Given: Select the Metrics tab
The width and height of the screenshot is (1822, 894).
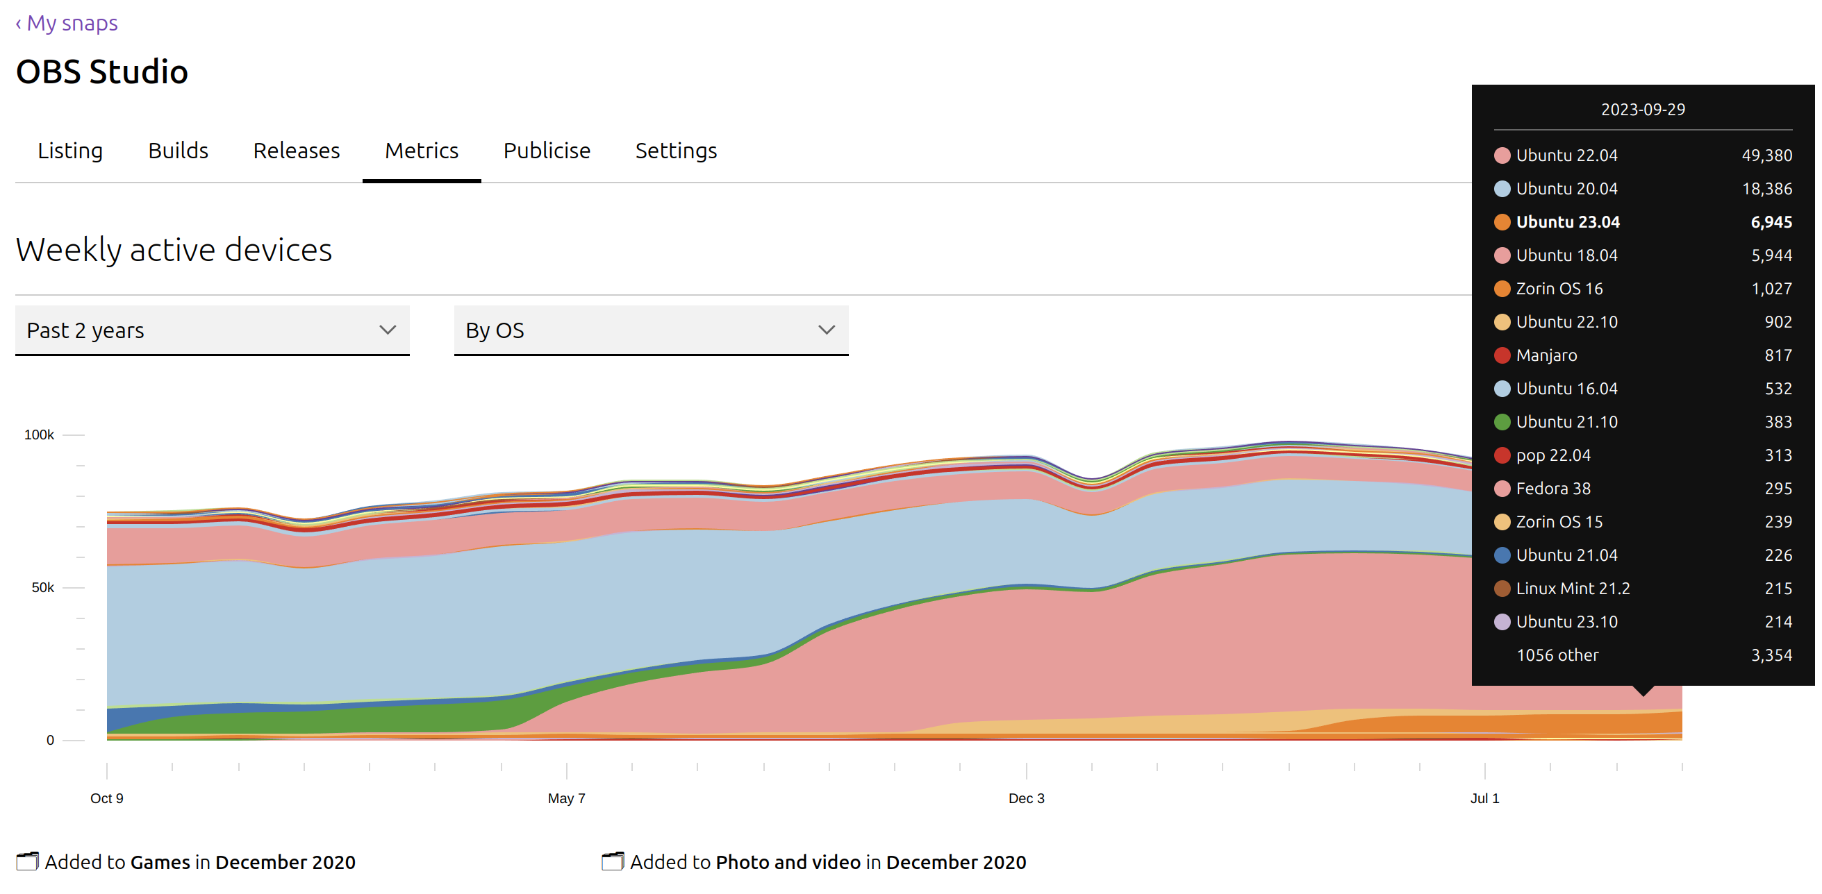Looking at the screenshot, I should coord(422,151).
